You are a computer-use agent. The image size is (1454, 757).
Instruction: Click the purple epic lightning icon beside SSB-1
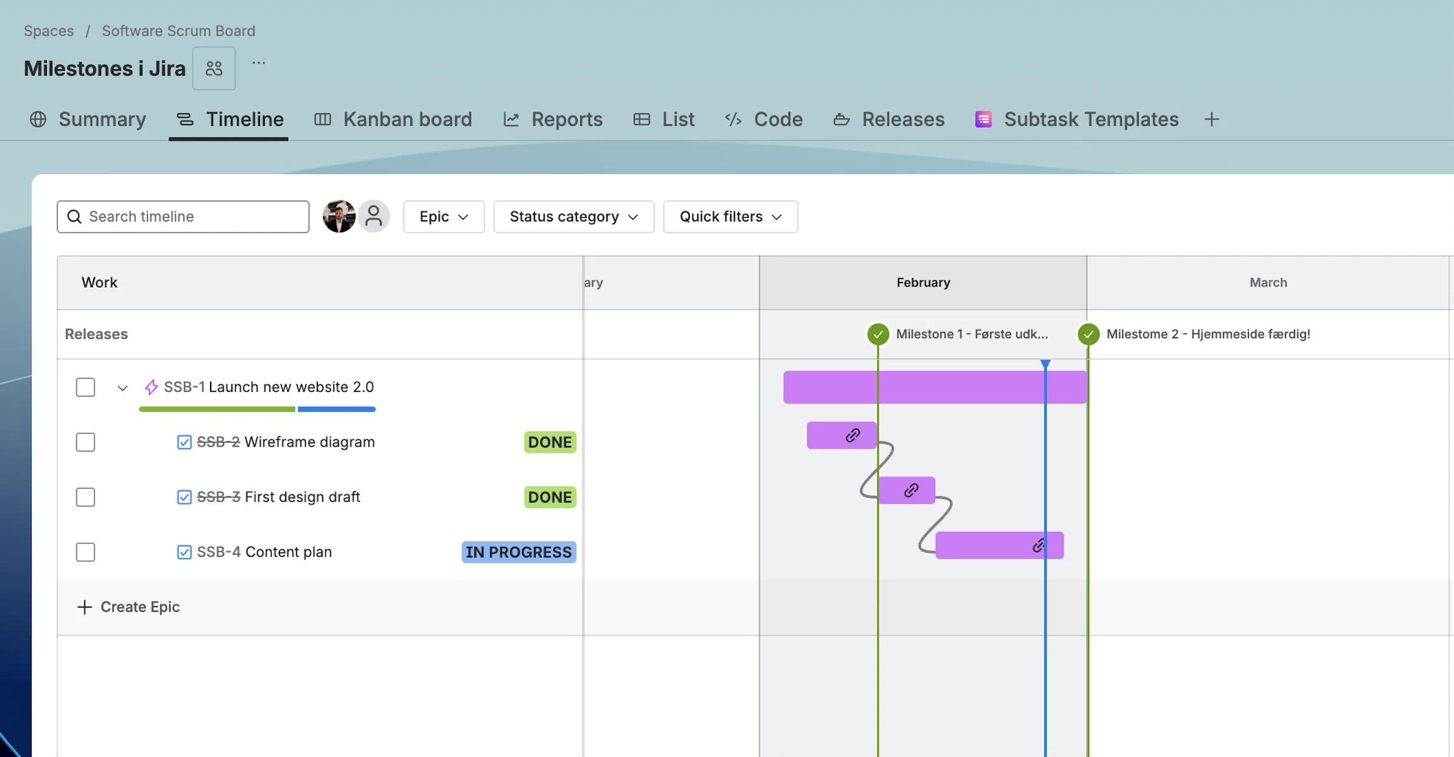click(150, 386)
